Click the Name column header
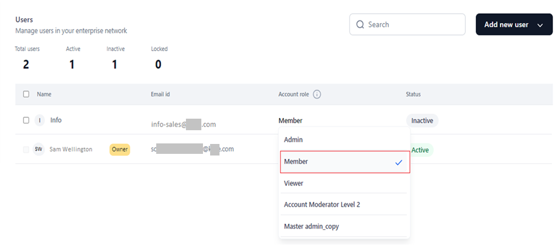Image resolution: width=560 pixels, height=250 pixels. (x=44, y=95)
